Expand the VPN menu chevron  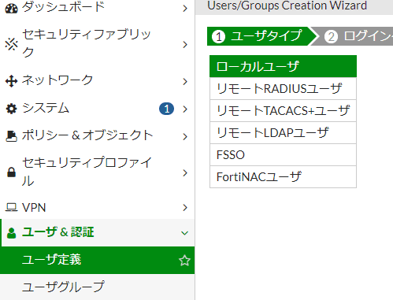coord(185,208)
